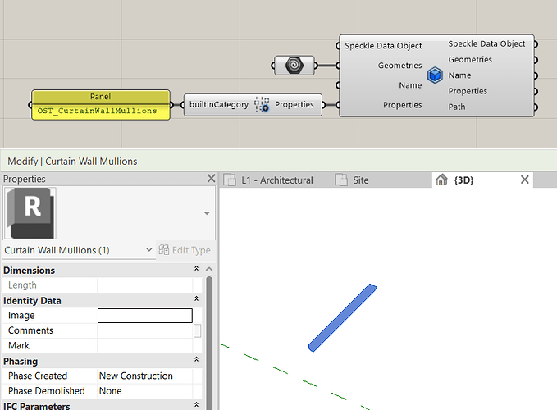The width and height of the screenshot is (557, 410).
Task: Click the builtInCategory input label
Action: click(x=219, y=105)
